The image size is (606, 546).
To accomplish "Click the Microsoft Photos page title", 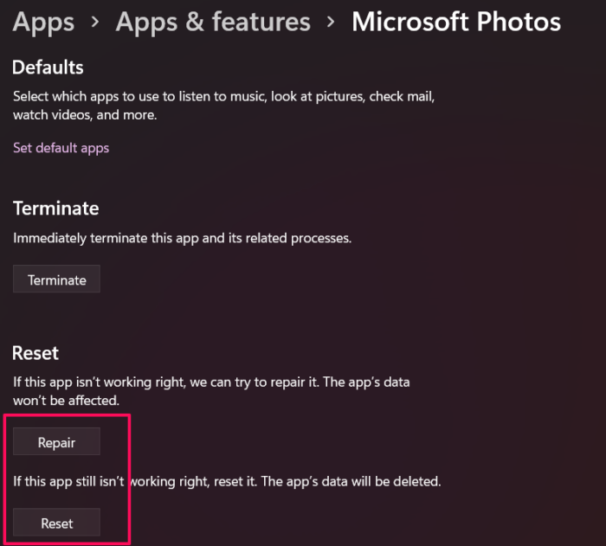I will tap(455, 22).
